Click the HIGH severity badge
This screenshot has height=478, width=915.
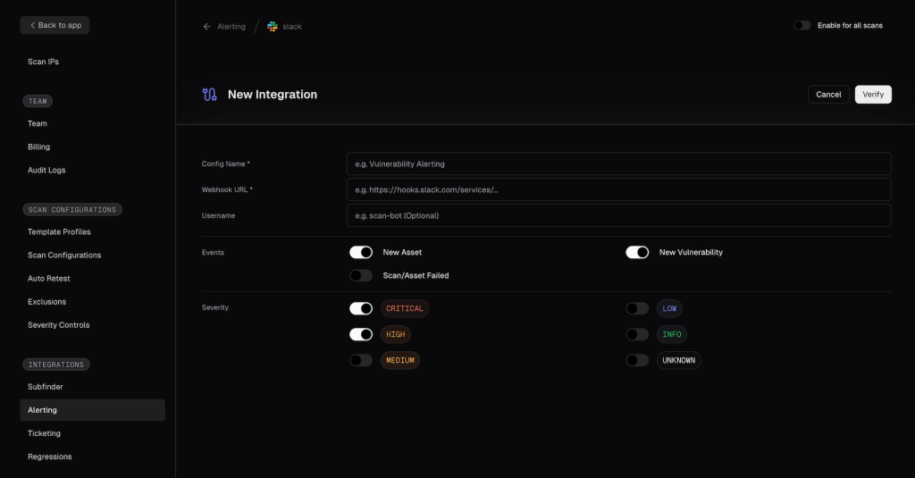[395, 334]
